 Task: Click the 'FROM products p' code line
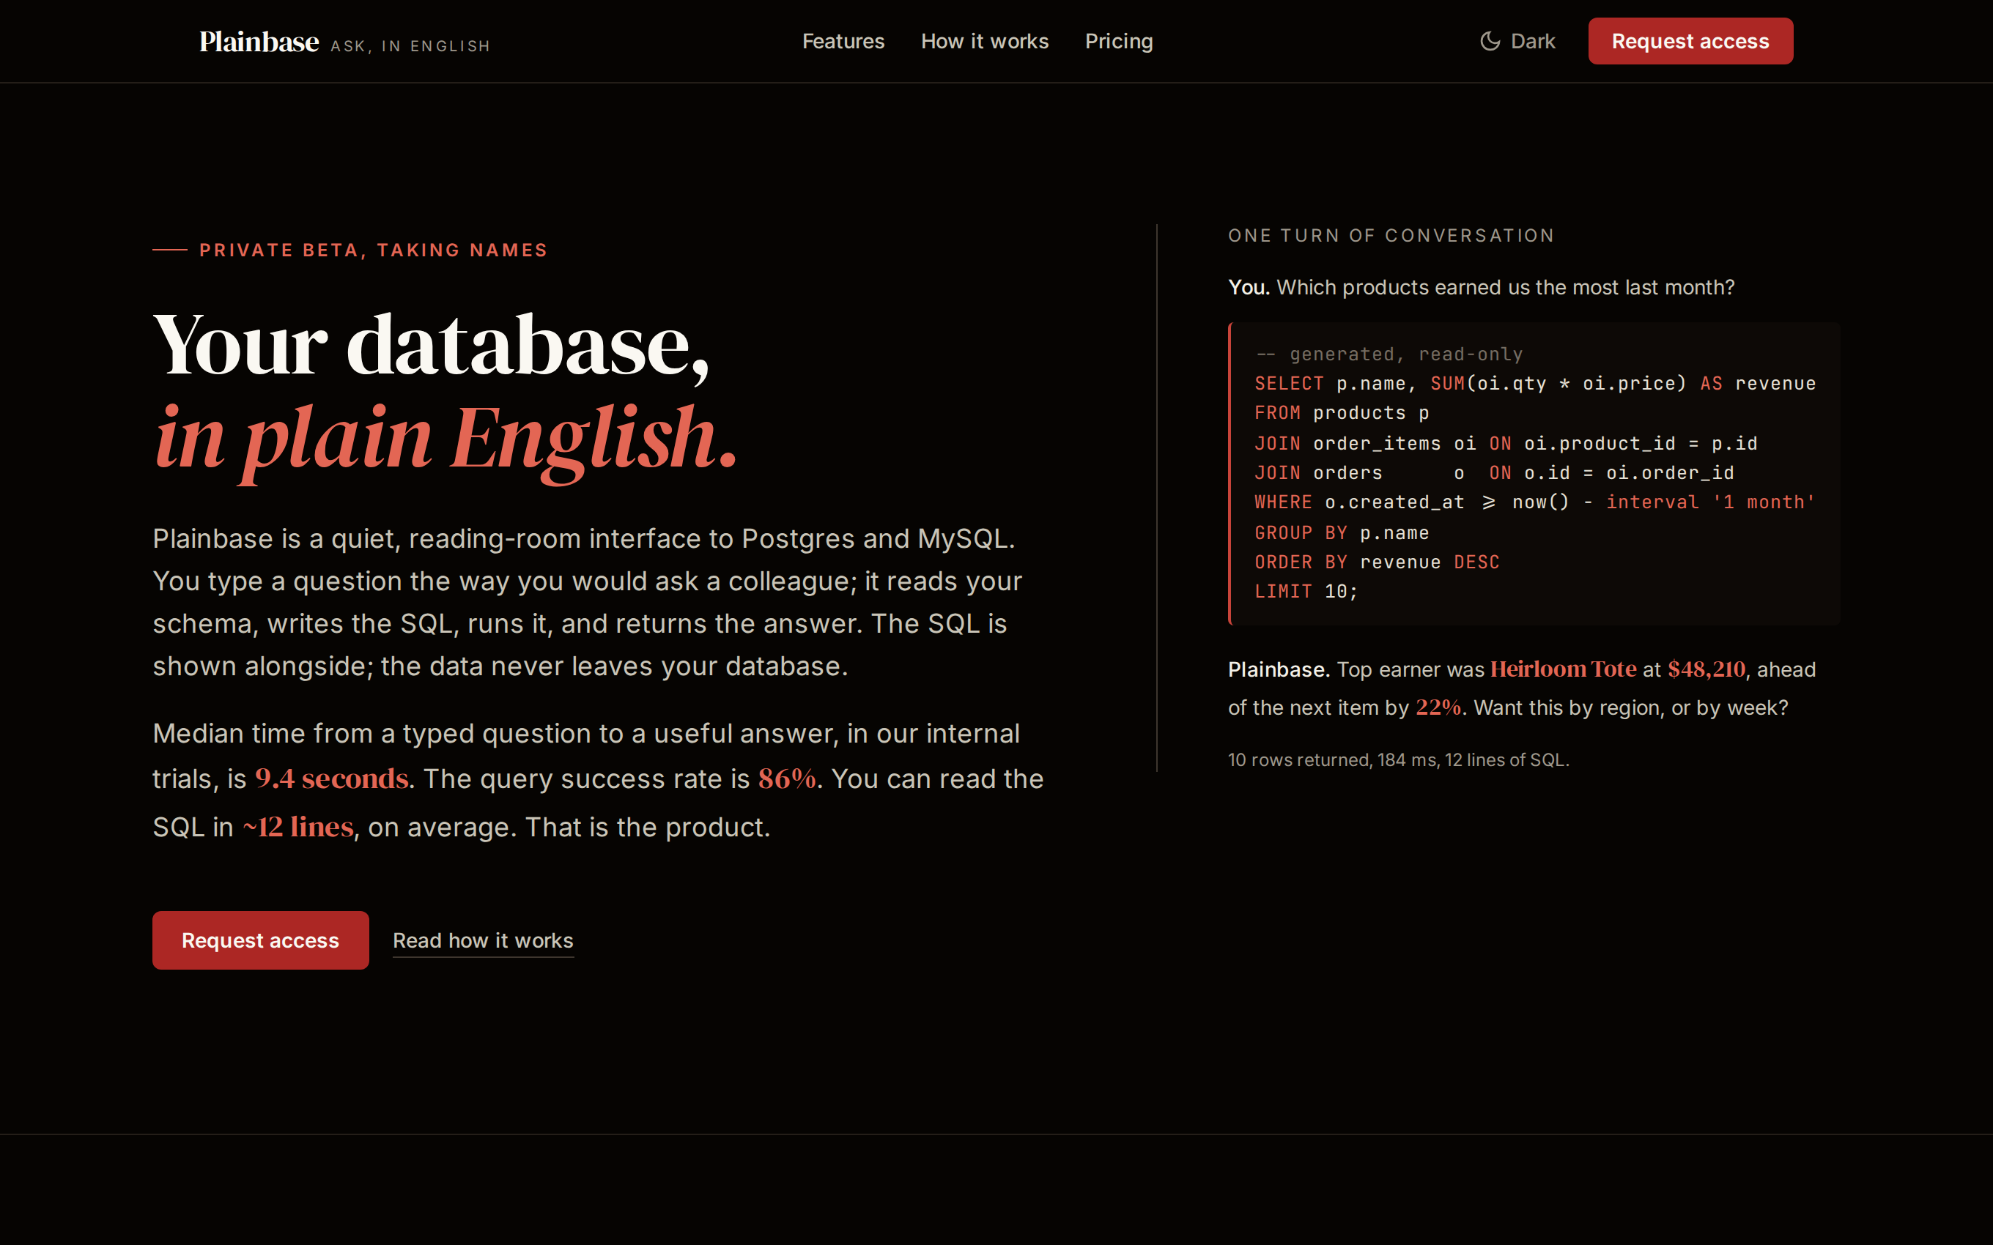1342,413
